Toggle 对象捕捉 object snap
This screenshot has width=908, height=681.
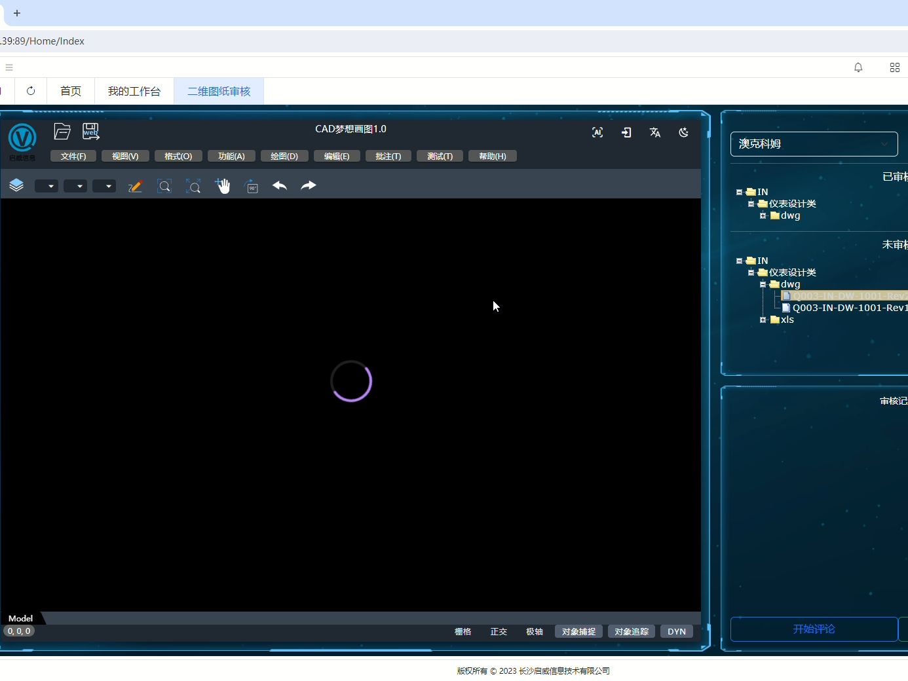[579, 632]
